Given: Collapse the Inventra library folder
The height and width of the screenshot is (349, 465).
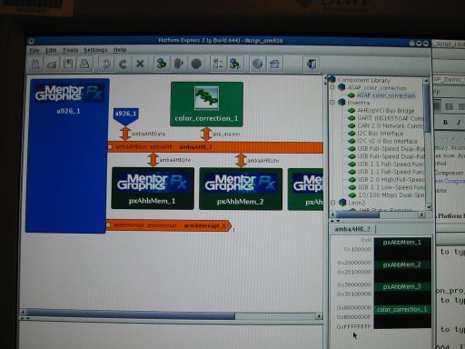Looking at the screenshot, I should point(332,103).
